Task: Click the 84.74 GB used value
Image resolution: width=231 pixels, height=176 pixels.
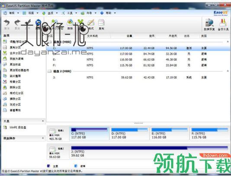Action: click(149, 54)
